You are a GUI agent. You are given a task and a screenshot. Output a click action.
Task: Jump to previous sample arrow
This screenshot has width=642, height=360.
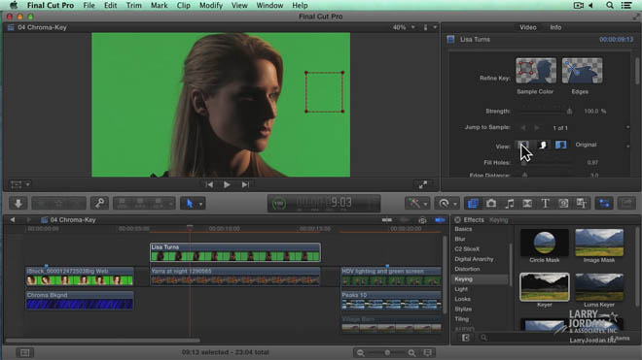tap(523, 128)
